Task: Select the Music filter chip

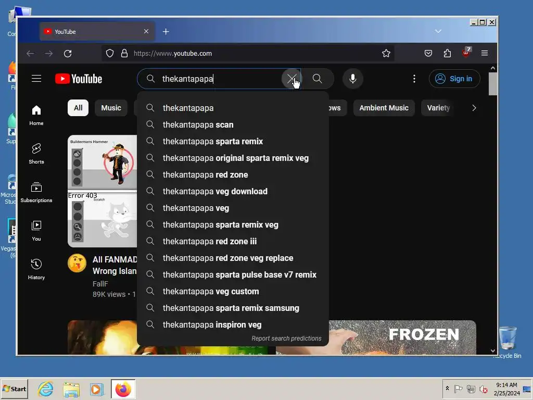Action: pos(111,108)
